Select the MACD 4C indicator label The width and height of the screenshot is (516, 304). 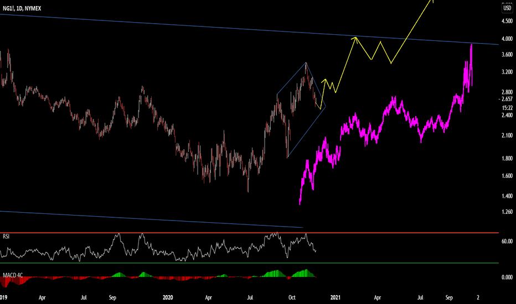pos(13,275)
